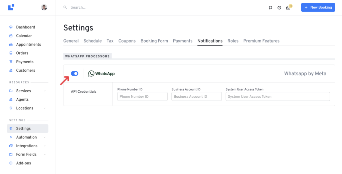The image size is (342, 174).
Task: Open the user avatar profile
Action: [x=44, y=7]
